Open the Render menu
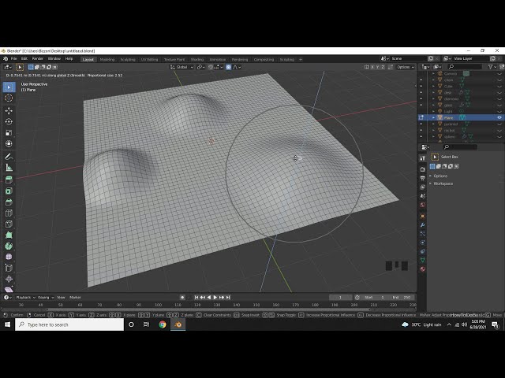This screenshot has width=505, height=378. pos(38,59)
